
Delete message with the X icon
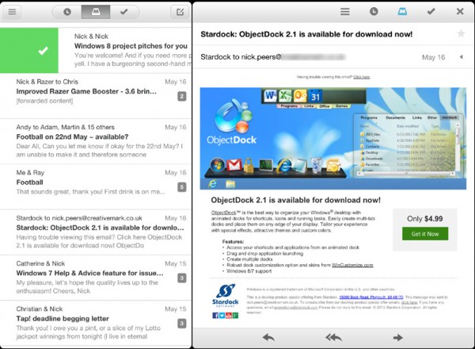coord(460,12)
